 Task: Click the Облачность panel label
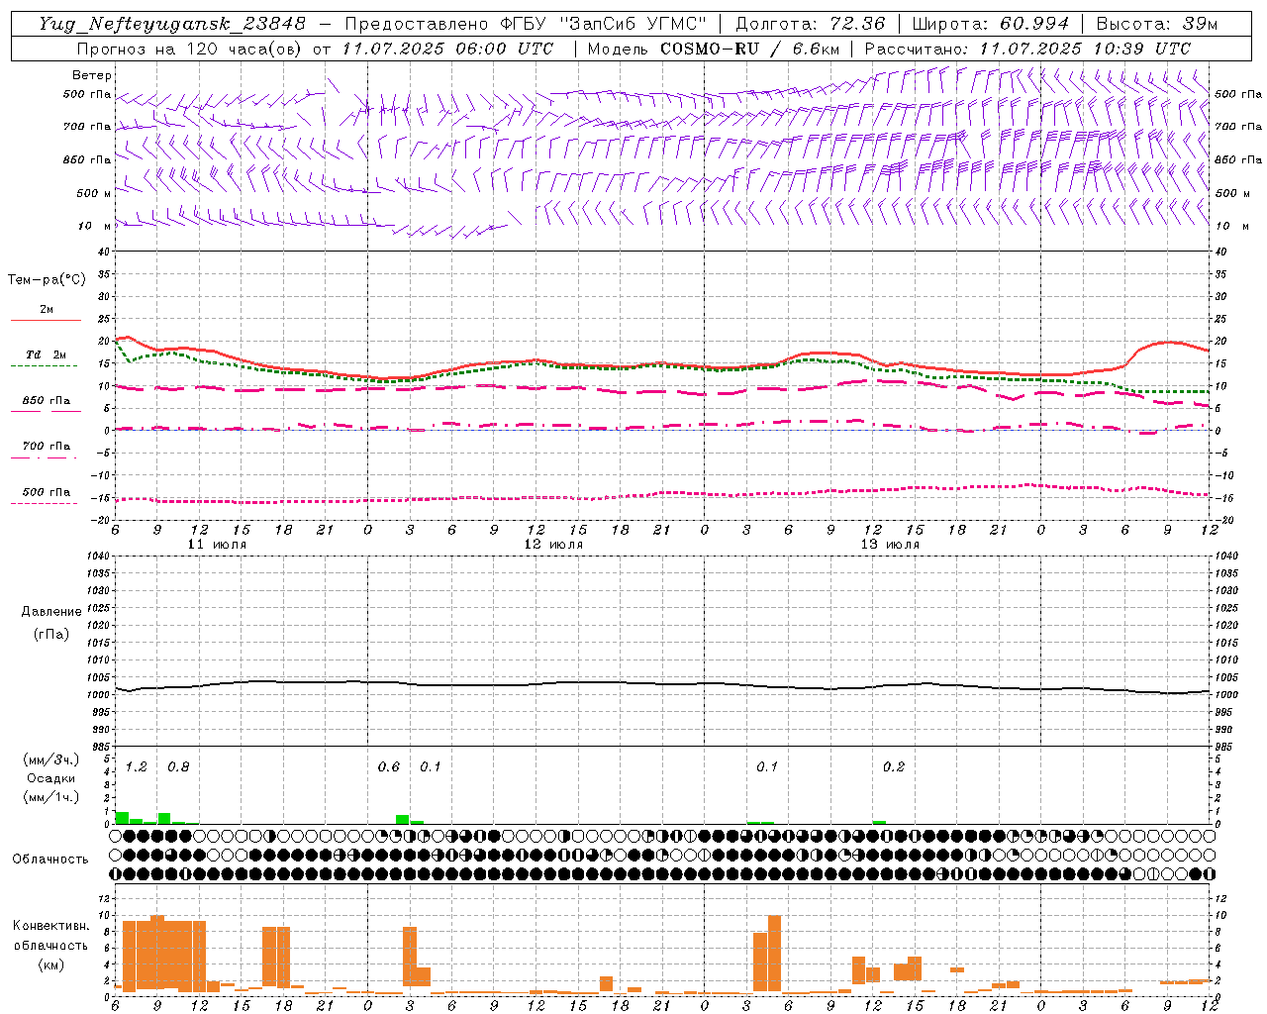50,860
